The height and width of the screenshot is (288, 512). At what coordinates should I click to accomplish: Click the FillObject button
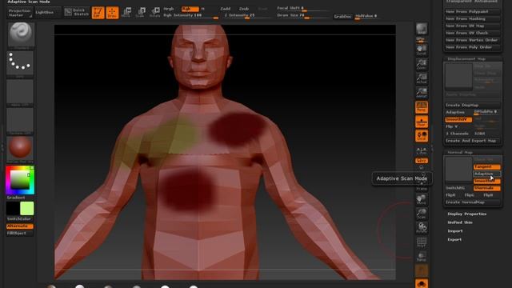(x=19, y=233)
